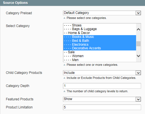Click the Product Limitation input field
The width and height of the screenshot is (145, 114).
pyautogui.click(x=102, y=107)
